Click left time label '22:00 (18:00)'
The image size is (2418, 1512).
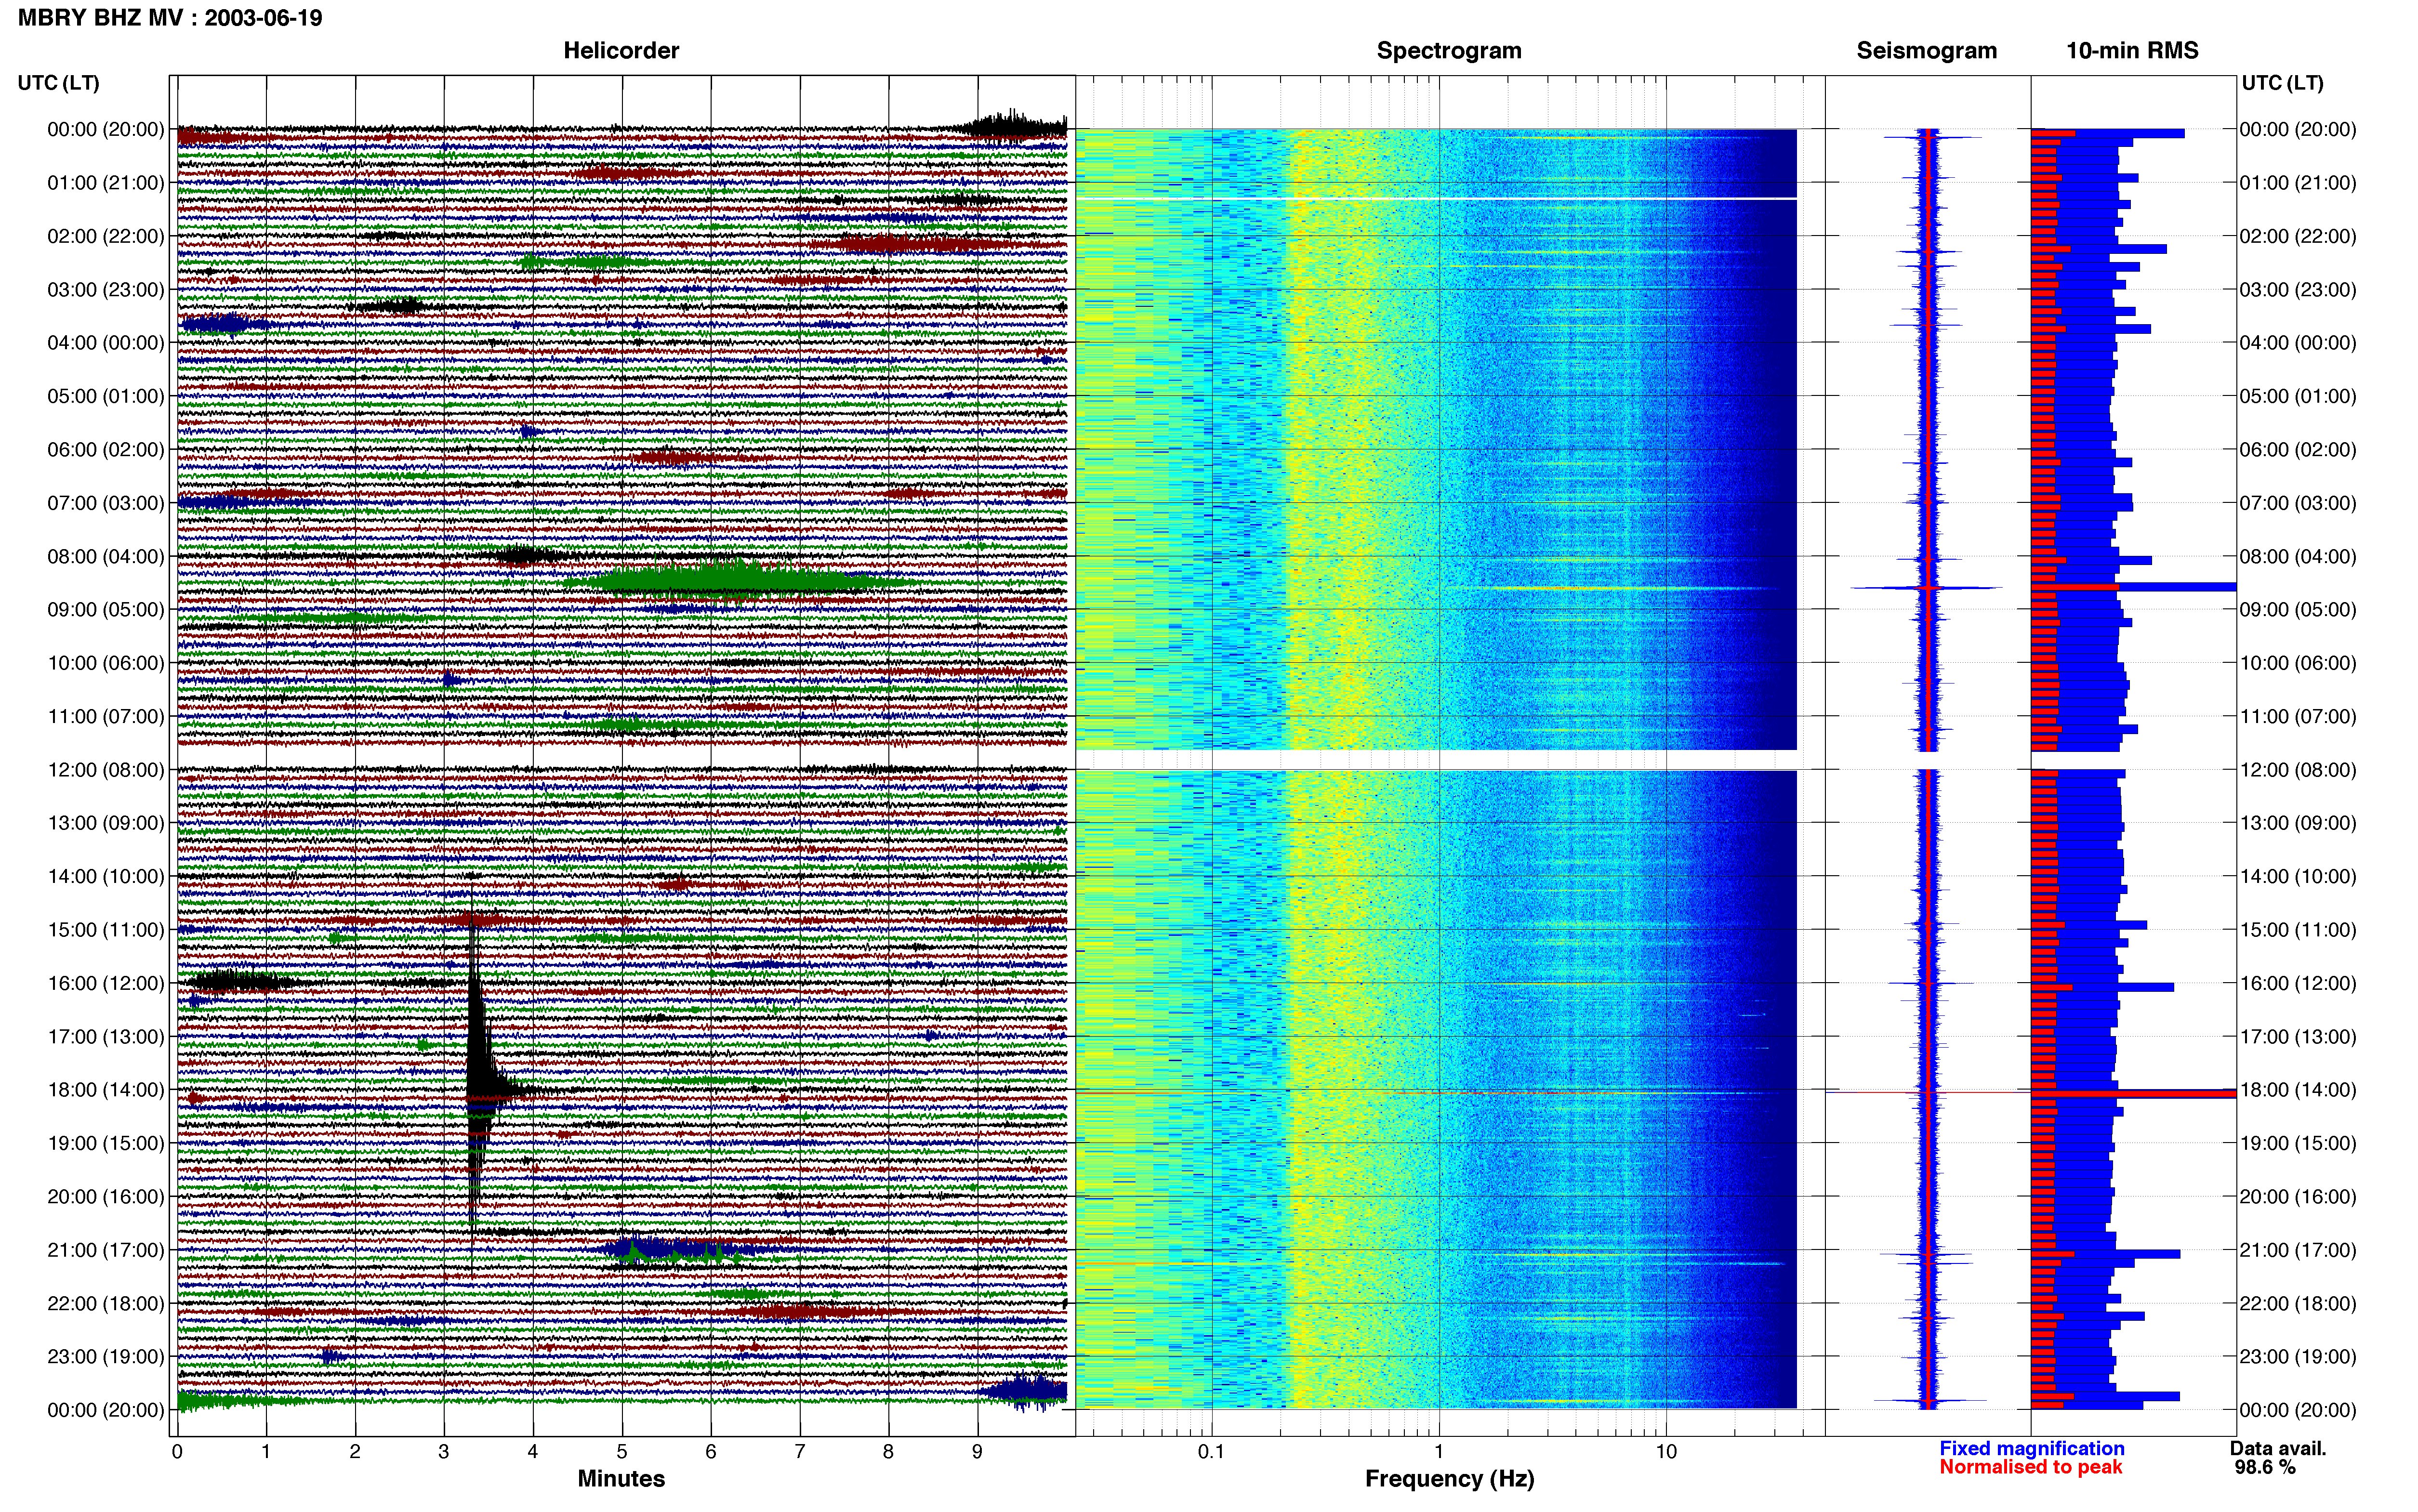106,1304
